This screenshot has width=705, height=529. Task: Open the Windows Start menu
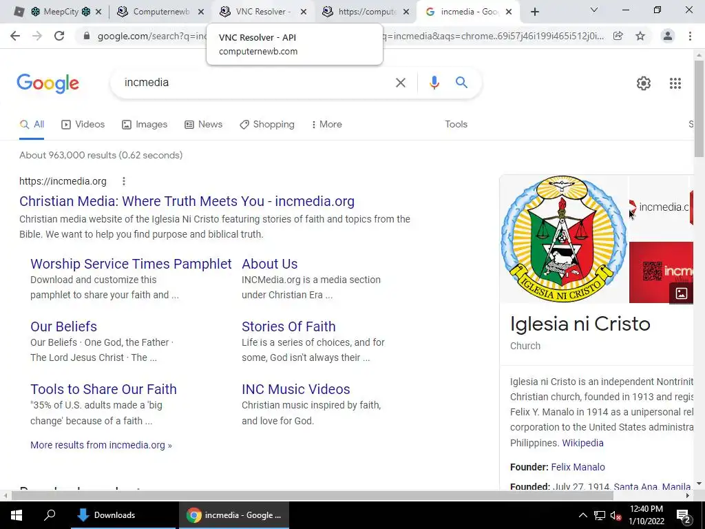tap(17, 515)
